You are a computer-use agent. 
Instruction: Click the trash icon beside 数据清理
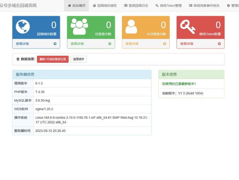click(x=18, y=59)
